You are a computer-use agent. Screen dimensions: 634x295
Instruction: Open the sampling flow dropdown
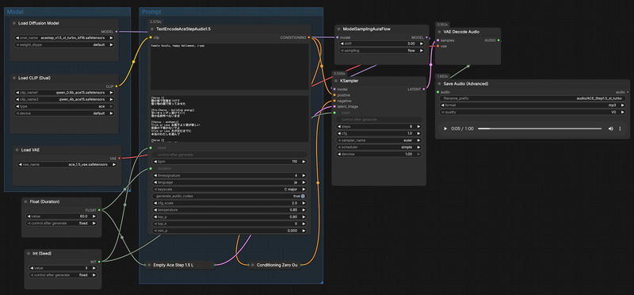382,51
